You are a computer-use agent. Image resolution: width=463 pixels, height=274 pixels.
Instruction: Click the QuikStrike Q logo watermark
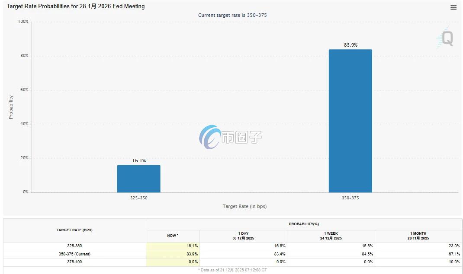(446, 38)
